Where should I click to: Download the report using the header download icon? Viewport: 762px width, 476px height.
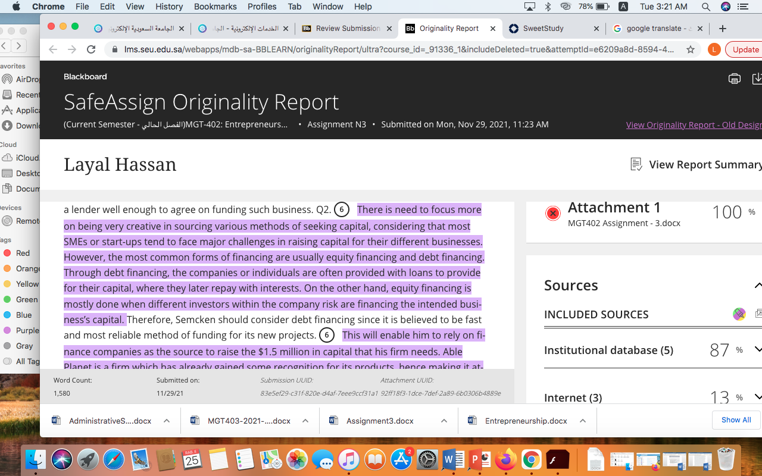[757, 79]
